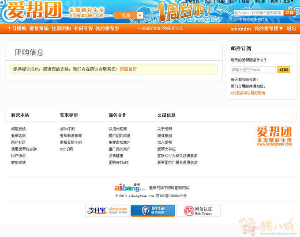Open the 推广我的商户 footer link
The height and width of the screenshot is (237, 300).
click(120, 149)
